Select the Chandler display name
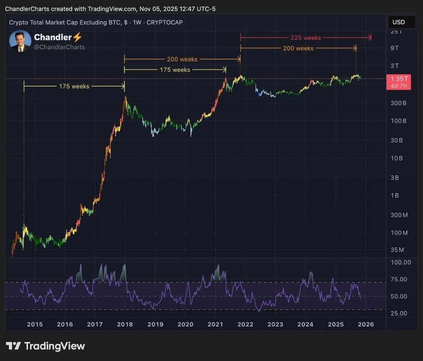The width and height of the screenshot is (423, 361). click(x=53, y=37)
